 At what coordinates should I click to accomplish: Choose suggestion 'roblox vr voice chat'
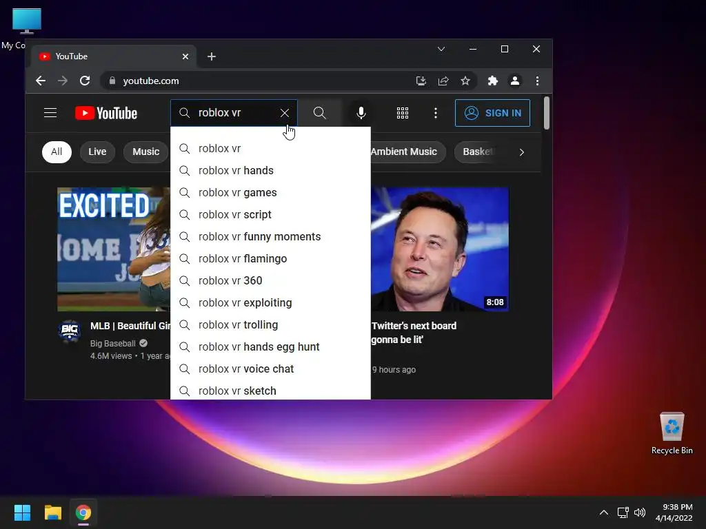(x=270, y=369)
